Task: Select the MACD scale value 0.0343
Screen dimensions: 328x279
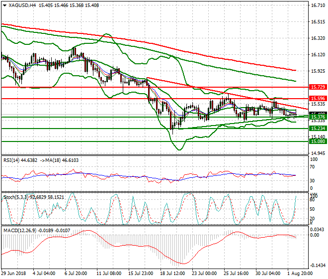Action: [318, 230]
